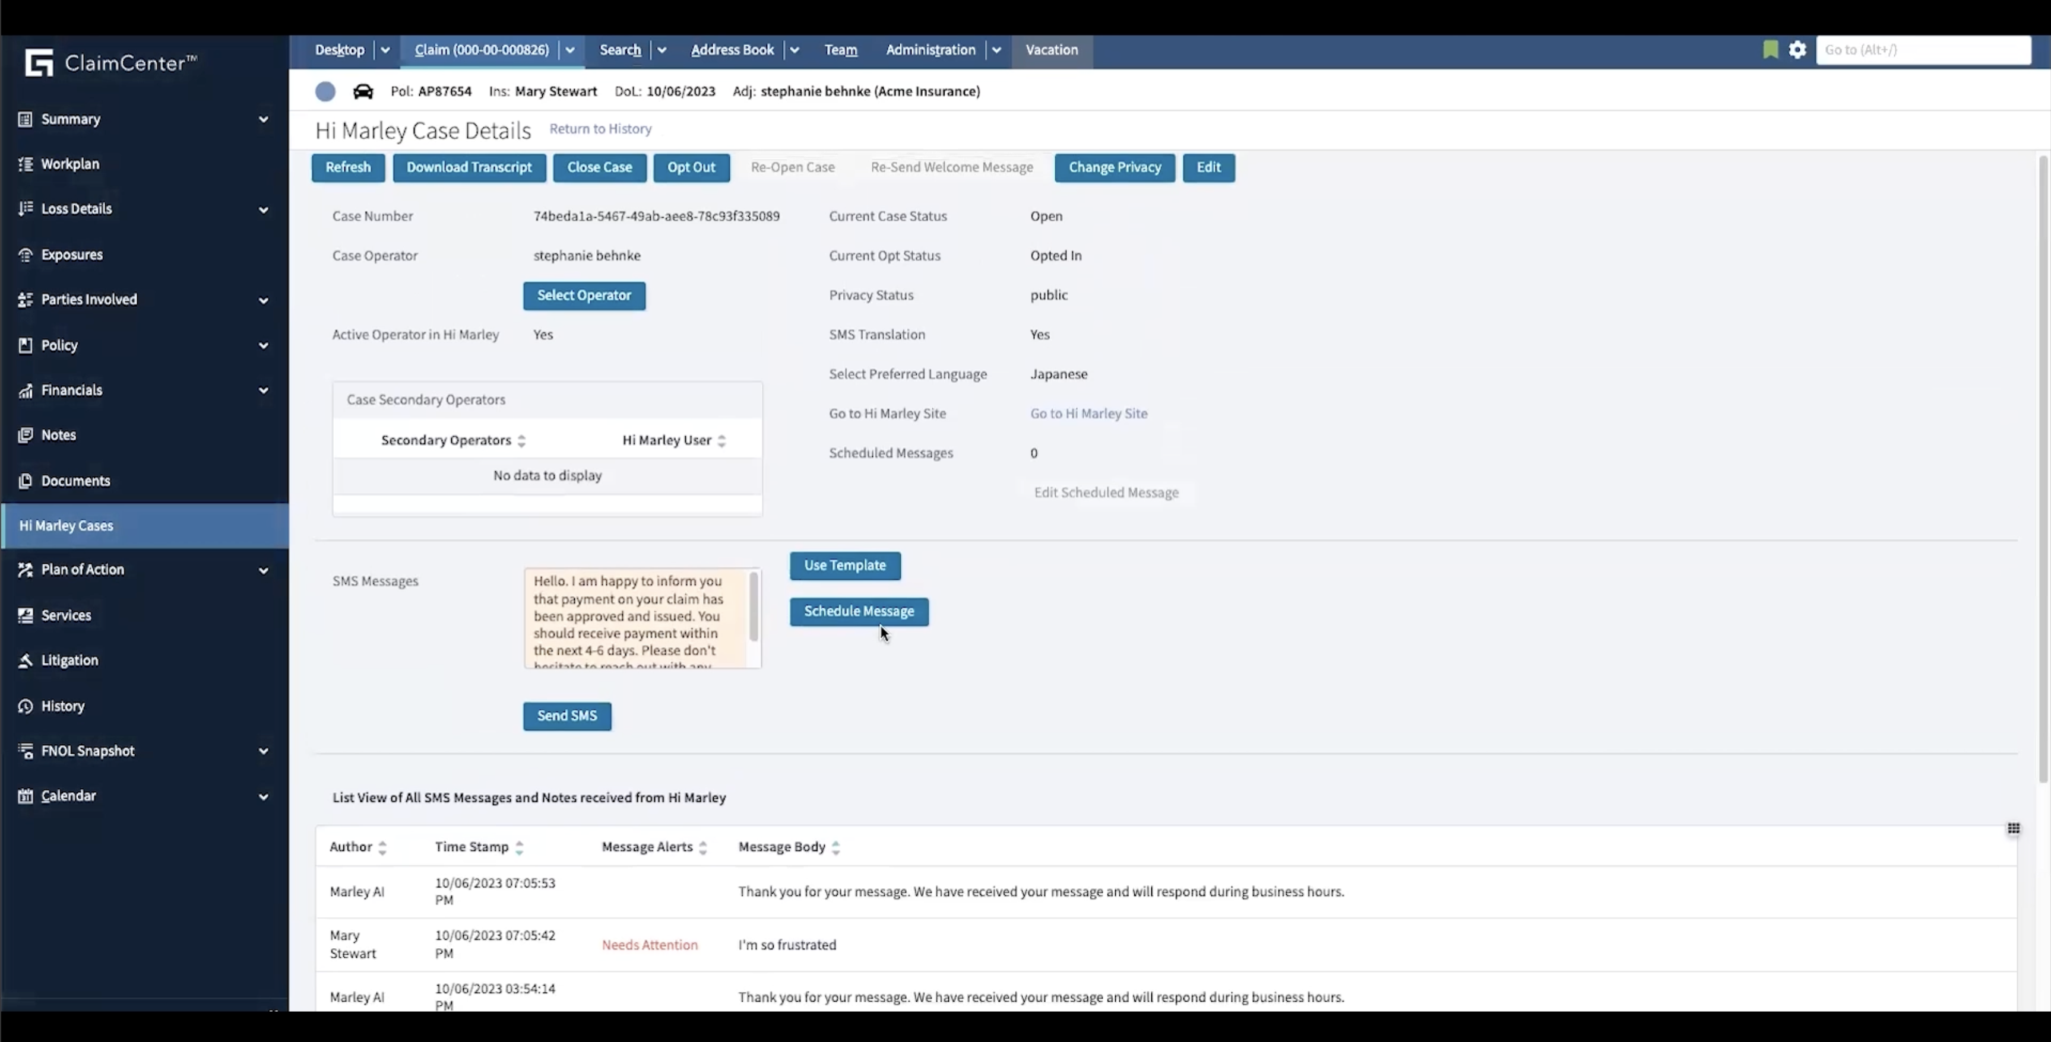The width and height of the screenshot is (2051, 1042).
Task: Click the Policy sidebar icon
Action: pyautogui.click(x=26, y=345)
